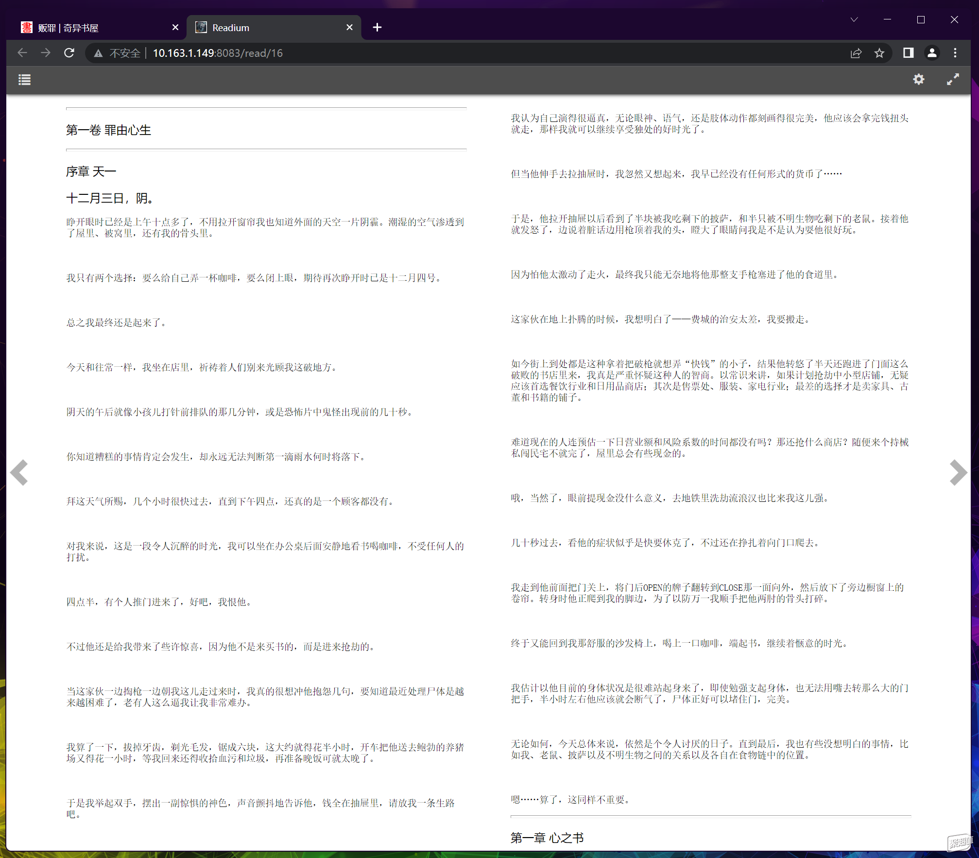This screenshot has width=979, height=858.
Task: Click paragraph starting 这家伙在地上扑腾的时候
Action: (x=661, y=319)
